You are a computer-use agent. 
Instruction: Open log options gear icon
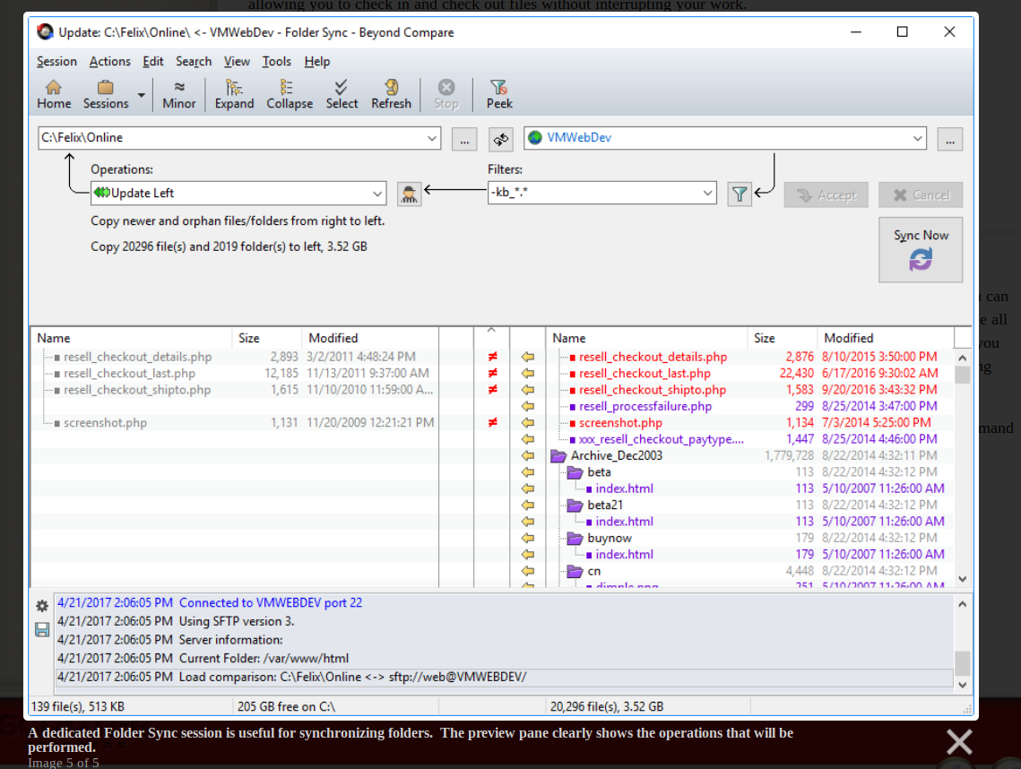coord(42,606)
